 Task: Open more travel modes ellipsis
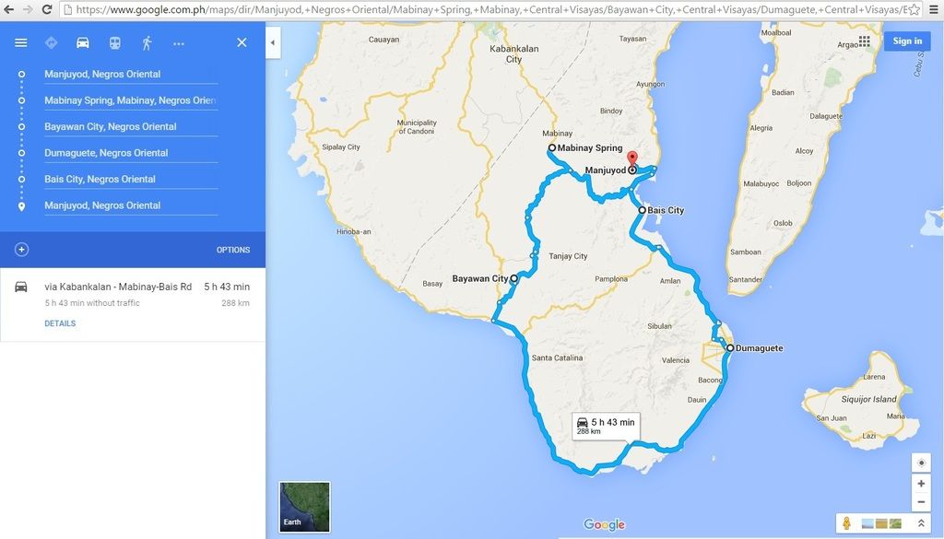[179, 43]
